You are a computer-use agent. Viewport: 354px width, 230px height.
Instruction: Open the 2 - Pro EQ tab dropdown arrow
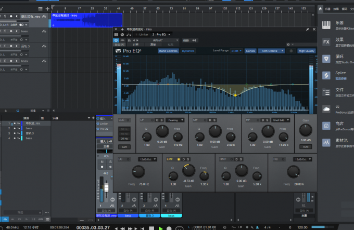(169, 34)
